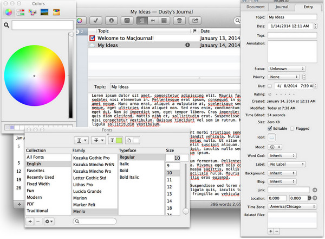The width and height of the screenshot is (325, 239).
Task: Click the magnifier in the Colors panel
Action: pyautogui.click(x=7, y=25)
